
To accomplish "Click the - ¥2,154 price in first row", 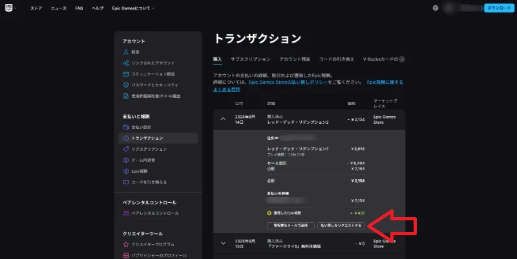I will [356, 120].
